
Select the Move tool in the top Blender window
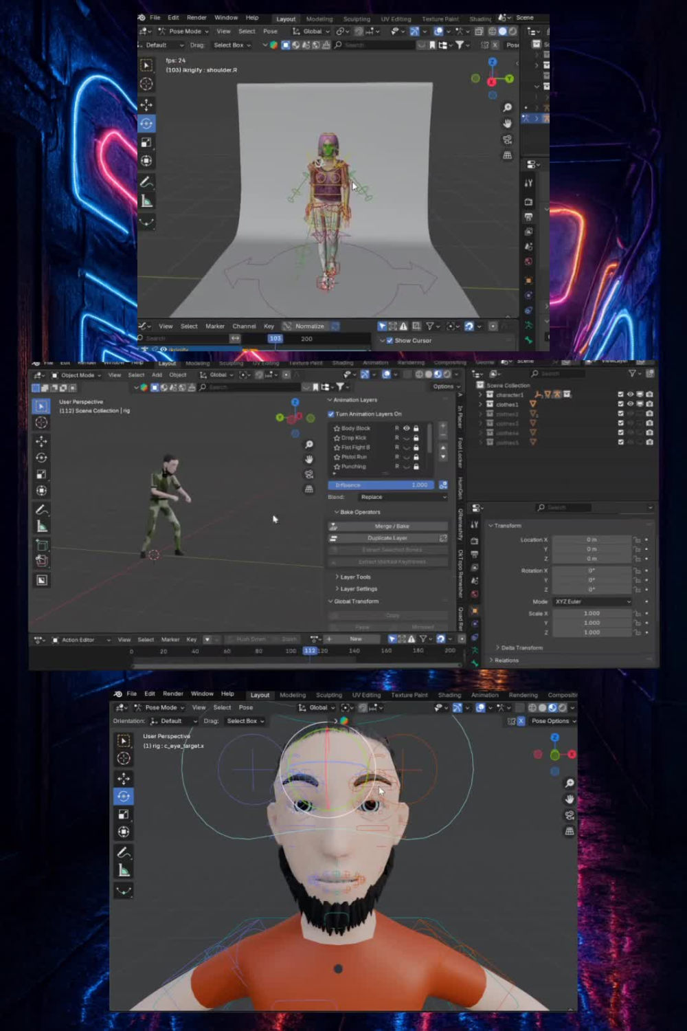(x=146, y=104)
